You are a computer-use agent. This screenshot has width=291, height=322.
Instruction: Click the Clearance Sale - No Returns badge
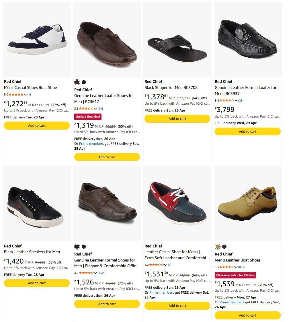click(235, 275)
